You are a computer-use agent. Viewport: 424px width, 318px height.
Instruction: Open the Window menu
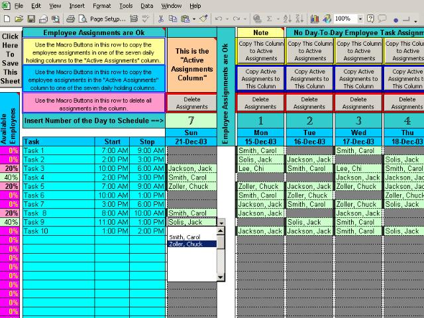(171, 6)
